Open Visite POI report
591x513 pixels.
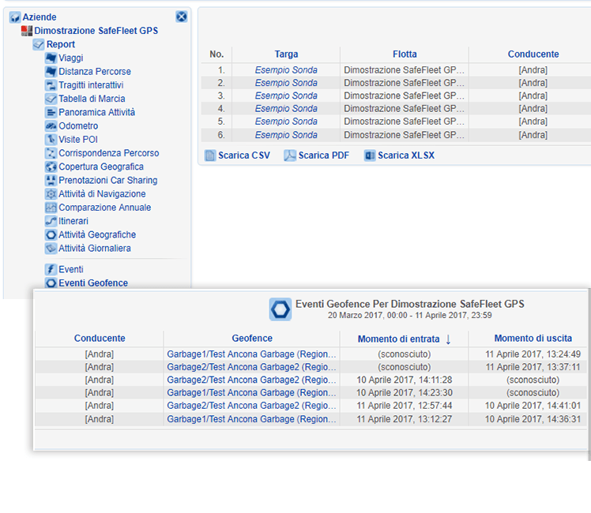pos(78,139)
